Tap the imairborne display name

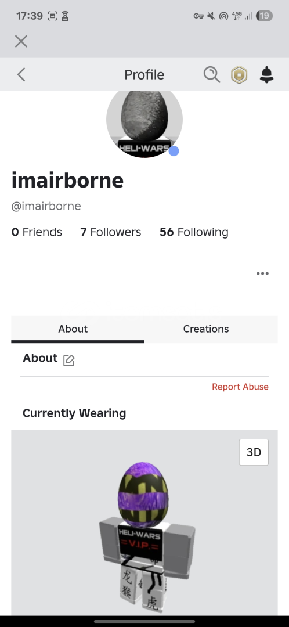[x=67, y=181]
